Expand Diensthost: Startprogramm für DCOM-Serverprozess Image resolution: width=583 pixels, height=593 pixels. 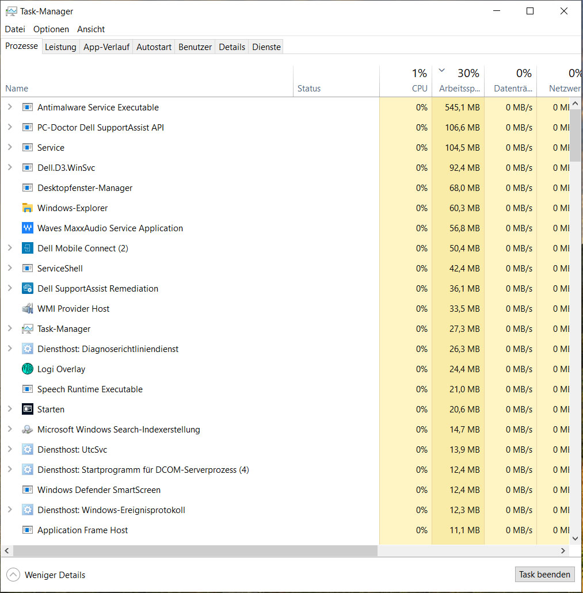(10, 469)
